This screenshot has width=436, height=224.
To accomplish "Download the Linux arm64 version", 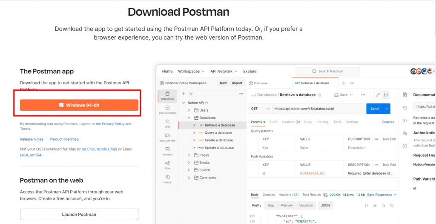I will tap(36, 155).
